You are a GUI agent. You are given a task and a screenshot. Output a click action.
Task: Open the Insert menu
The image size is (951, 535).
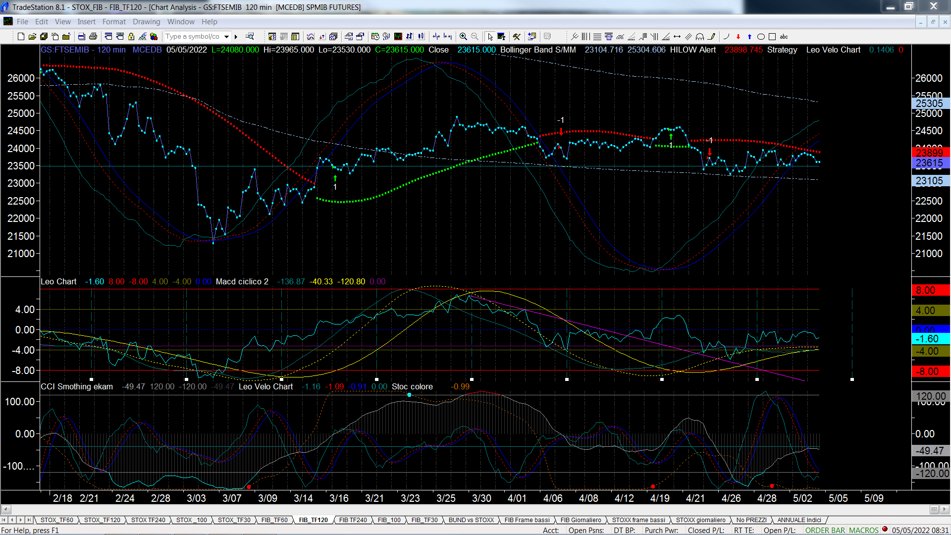tap(86, 22)
